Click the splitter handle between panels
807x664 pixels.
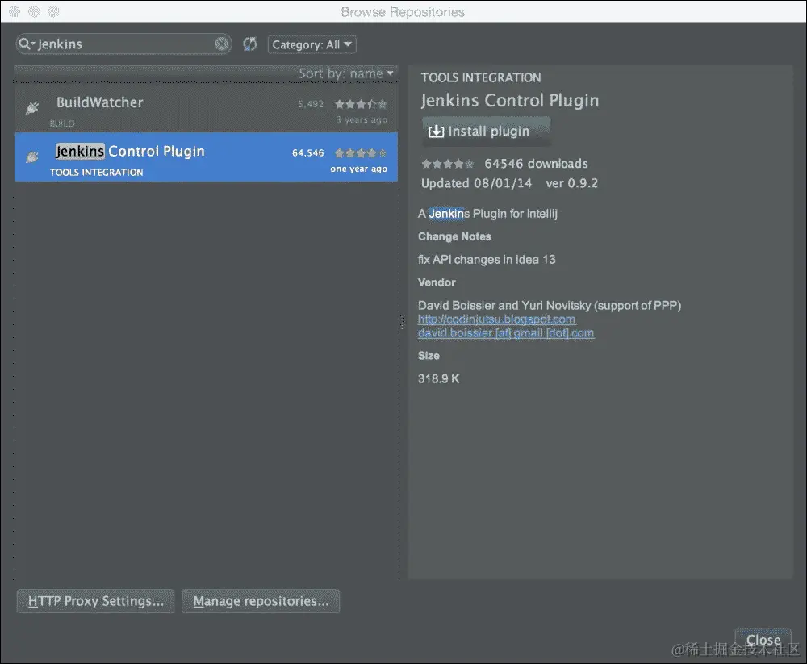click(x=403, y=322)
